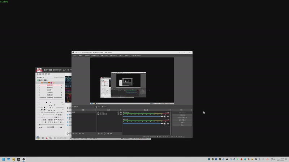The width and height of the screenshot is (289, 162).
Task: Toggle eye visibility of the display capture source
Action: pos(118,114)
